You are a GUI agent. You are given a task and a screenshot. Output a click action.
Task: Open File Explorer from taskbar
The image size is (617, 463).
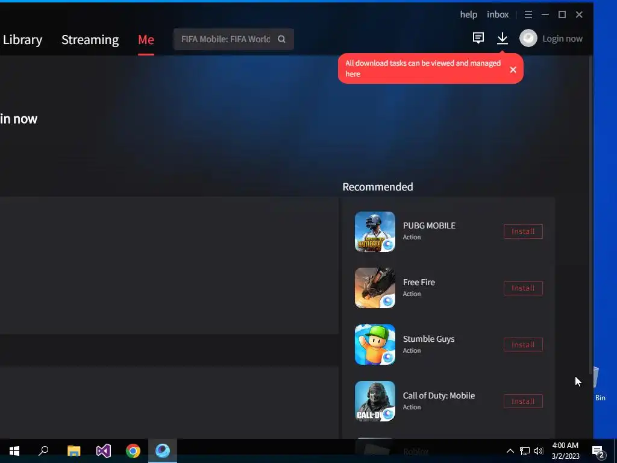point(74,451)
